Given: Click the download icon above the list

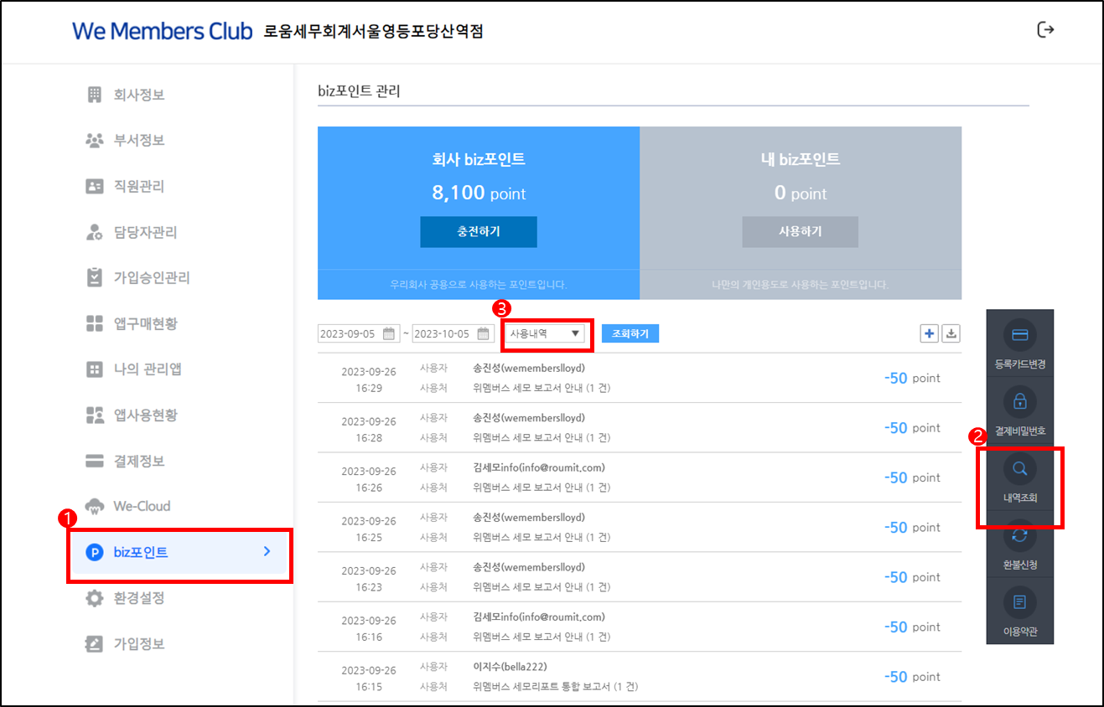Looking at the screenshot, I should point(951,333).
